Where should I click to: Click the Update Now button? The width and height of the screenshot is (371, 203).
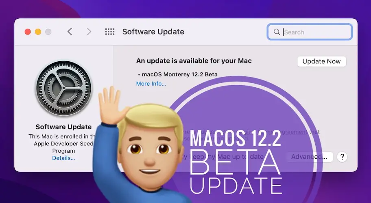[x=321, y=61]
